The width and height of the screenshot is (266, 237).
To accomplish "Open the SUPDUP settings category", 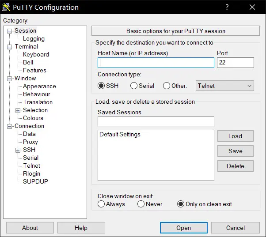I will [35, 181].
